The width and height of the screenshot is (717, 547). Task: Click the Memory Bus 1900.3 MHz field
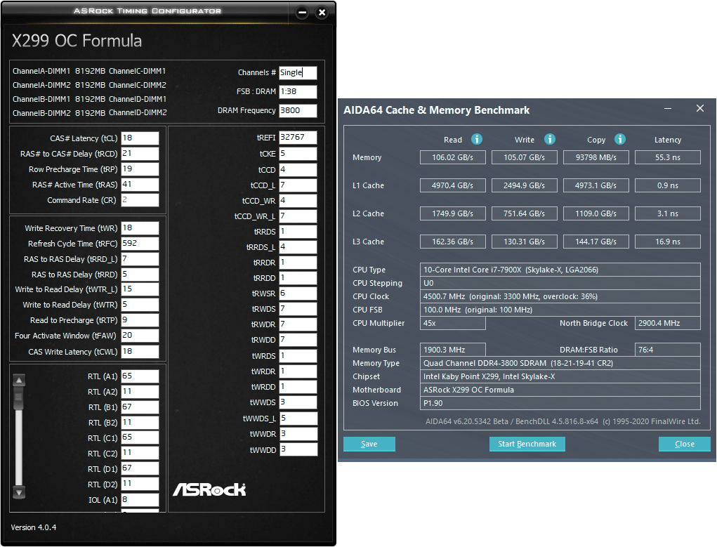pyautogui.click(x=453, y=350)
